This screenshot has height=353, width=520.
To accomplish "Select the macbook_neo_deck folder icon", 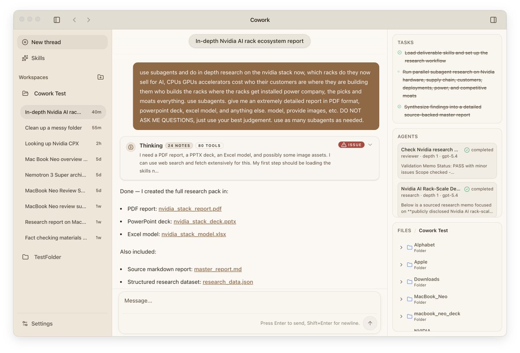I will (409, 316).
